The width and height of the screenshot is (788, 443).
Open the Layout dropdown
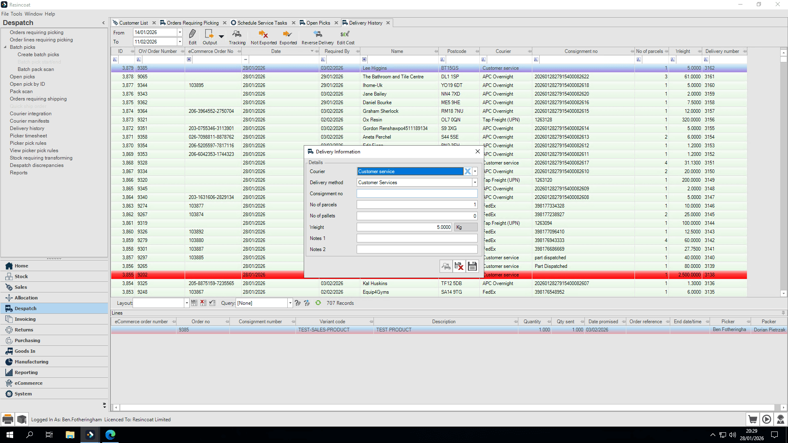click(186, 303)
